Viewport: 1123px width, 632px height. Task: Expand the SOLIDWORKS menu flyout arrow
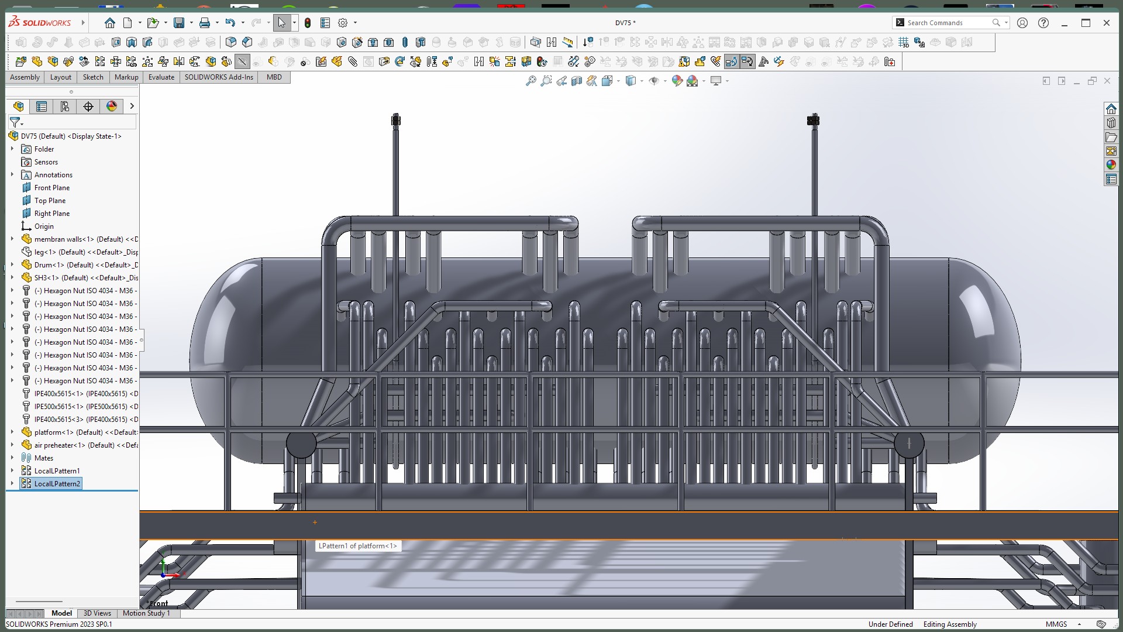[83, 23]
